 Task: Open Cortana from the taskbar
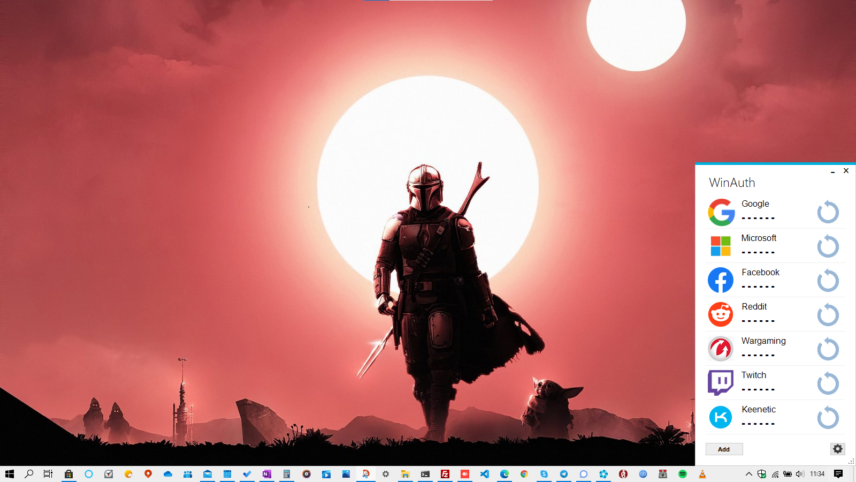click(89, 474)
